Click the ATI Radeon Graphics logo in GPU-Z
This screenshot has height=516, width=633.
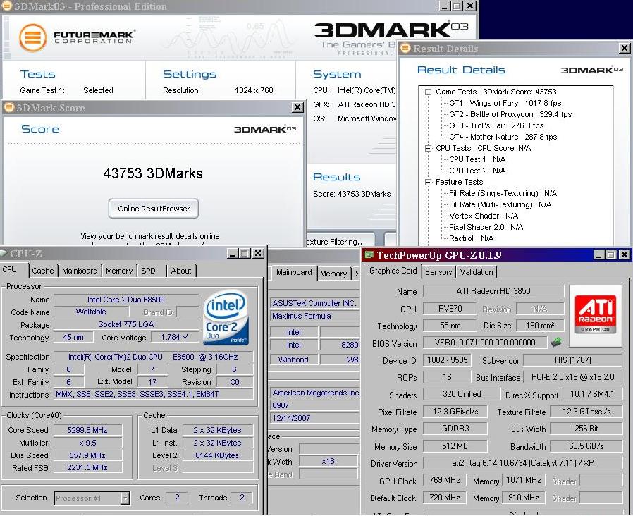coord(596,316)
